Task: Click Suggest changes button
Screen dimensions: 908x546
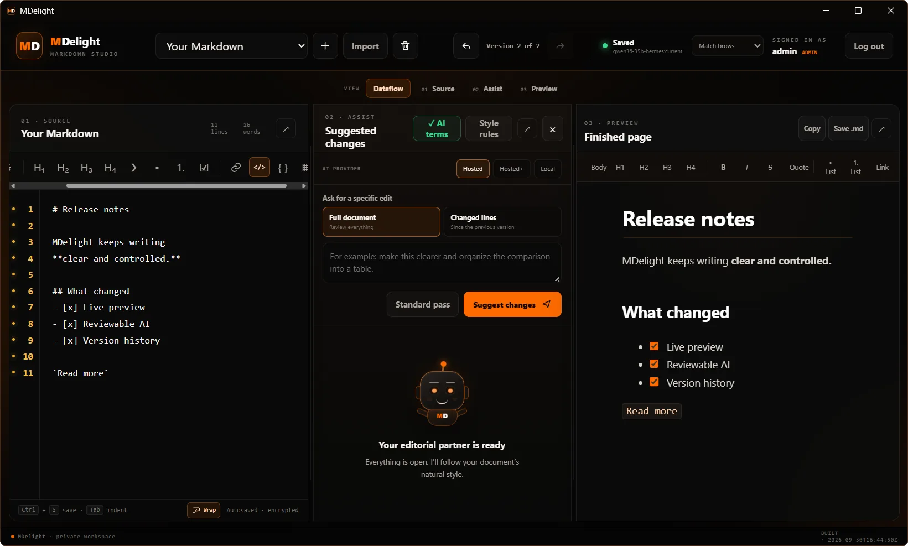Action: click(512, 304)
